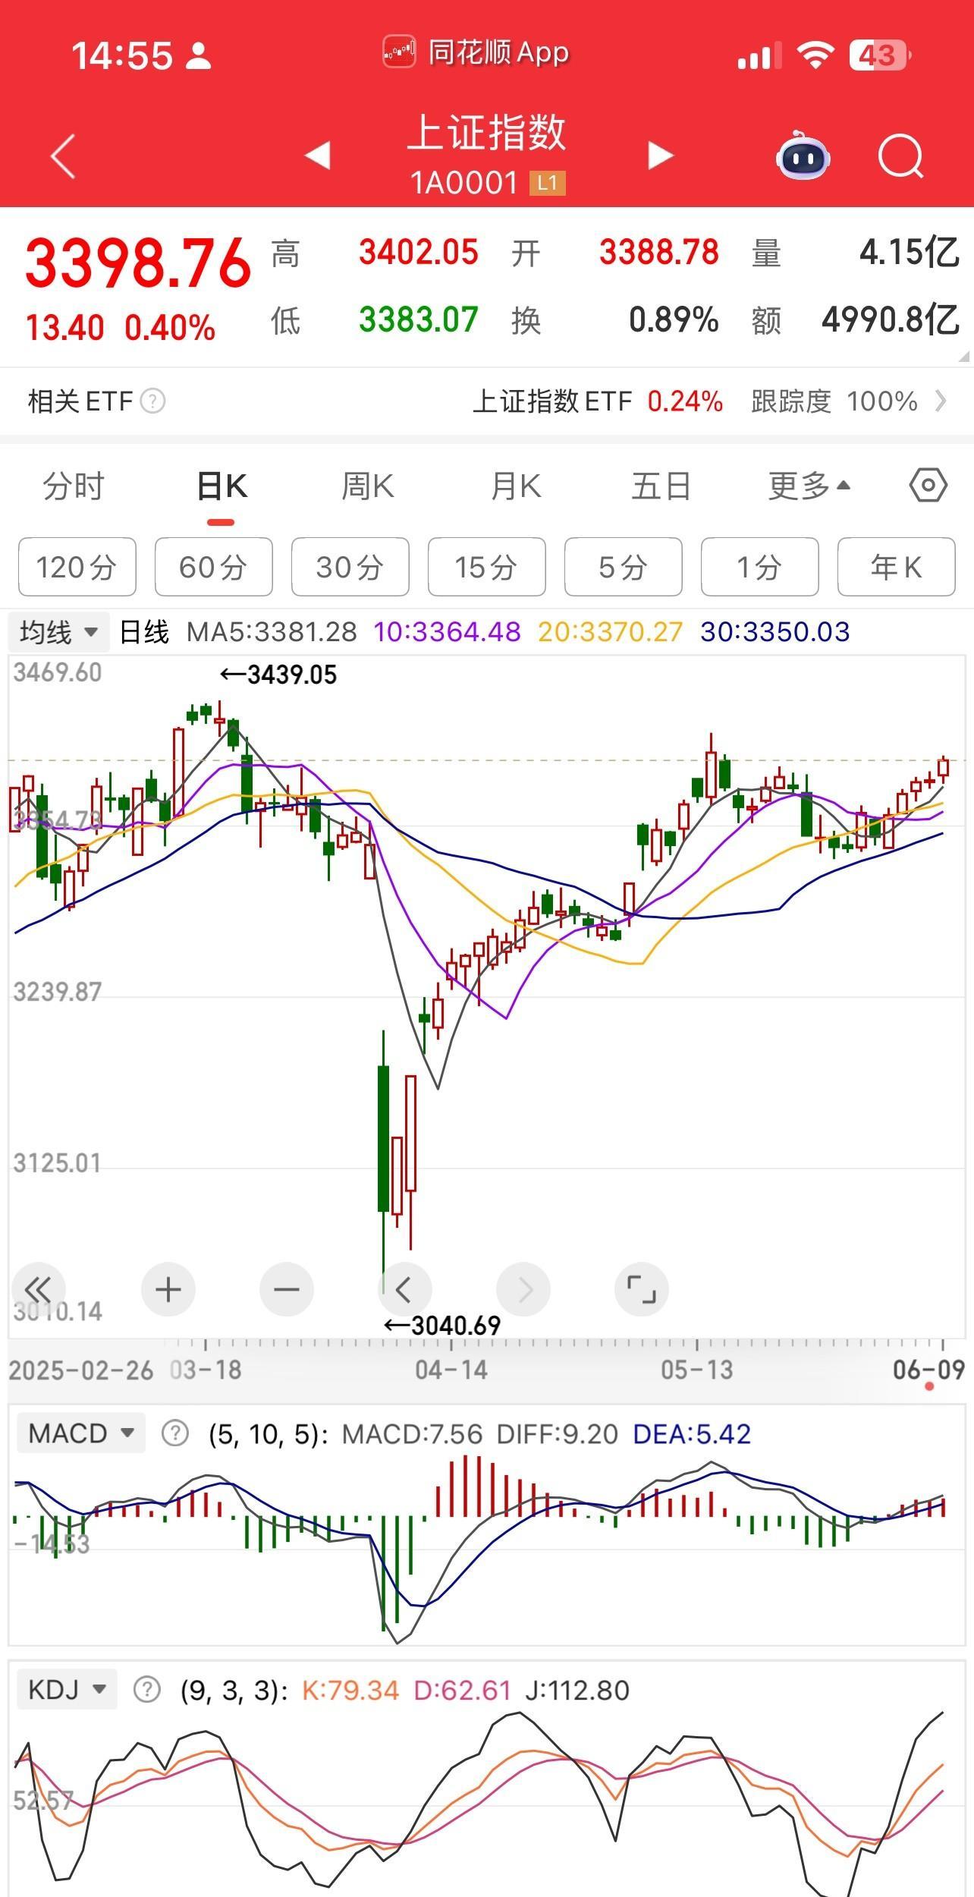The height and width of the screenshot is (1897, 974).
Task: Open chart settings hexagon icon
Action: click(928, 485)
